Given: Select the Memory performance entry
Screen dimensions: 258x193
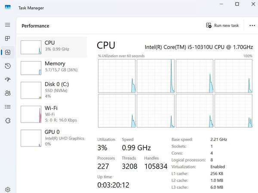Looking at the screenshot, I should click(x=52, y=68).
